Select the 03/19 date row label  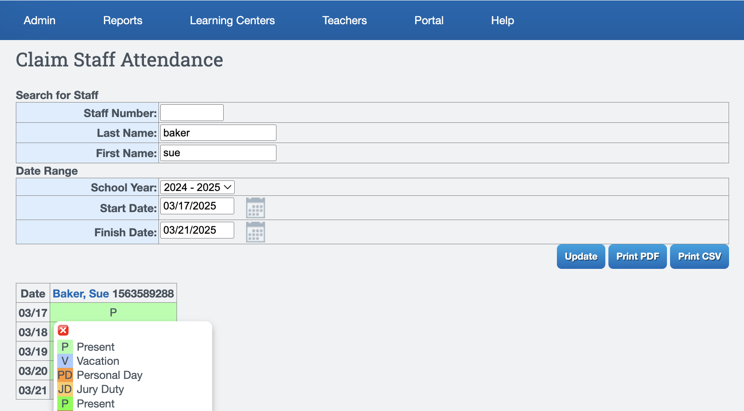(x=33, y=352)
